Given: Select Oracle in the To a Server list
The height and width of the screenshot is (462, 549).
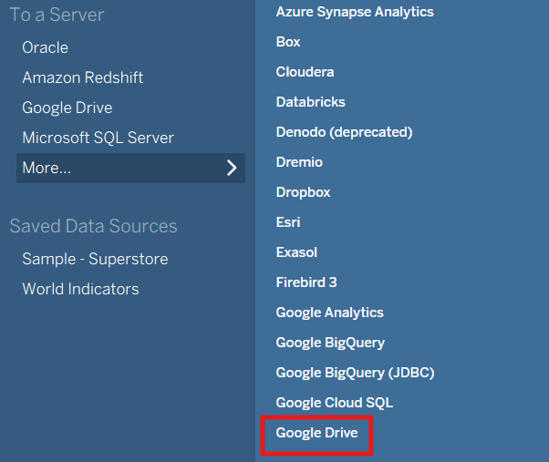Looking at the screenshot, I should click(46, 47).
